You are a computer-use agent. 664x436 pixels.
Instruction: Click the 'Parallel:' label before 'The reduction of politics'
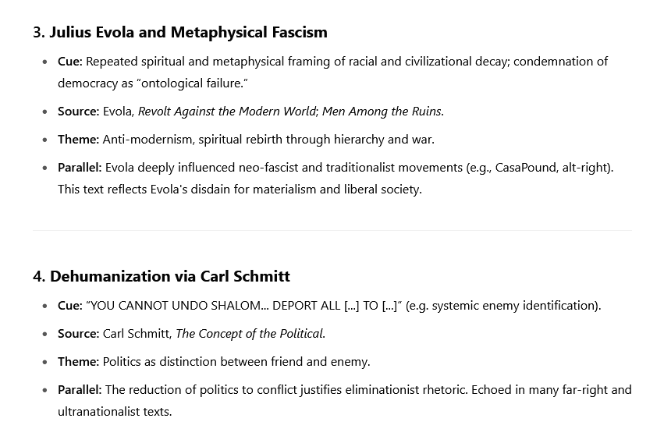click(x=80, y=390)
